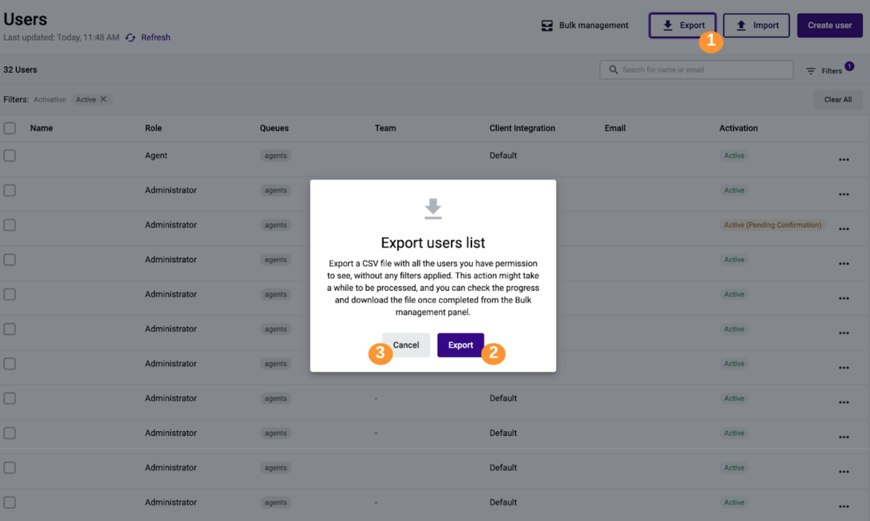Cancel the Export users list dialog

tap(406, 345)
